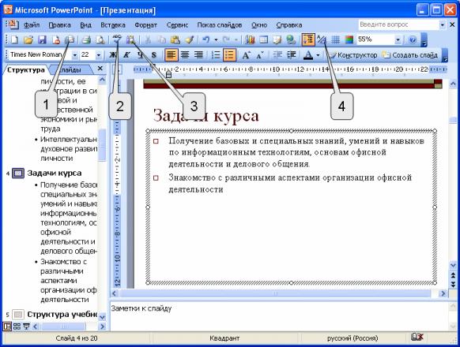This screenshot has height=347, width=460.
Task: Select the Структура tab
Action: pyautogui.click(x=26, y=70)
